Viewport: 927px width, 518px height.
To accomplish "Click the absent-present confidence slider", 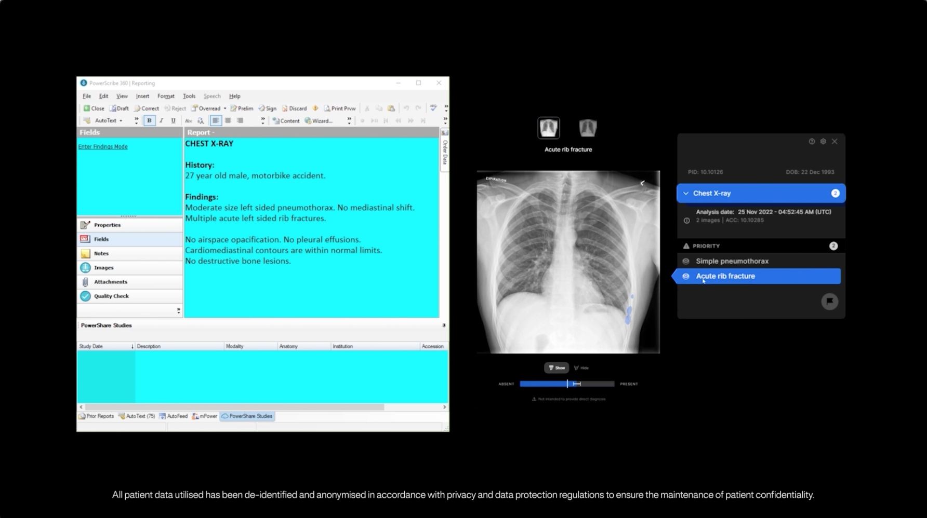I will pos(567,384).
